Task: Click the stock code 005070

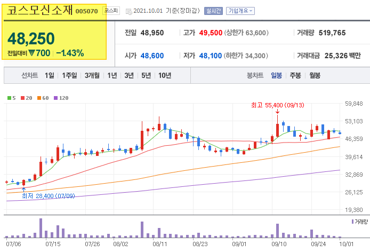Action: (x=86, y=11)
